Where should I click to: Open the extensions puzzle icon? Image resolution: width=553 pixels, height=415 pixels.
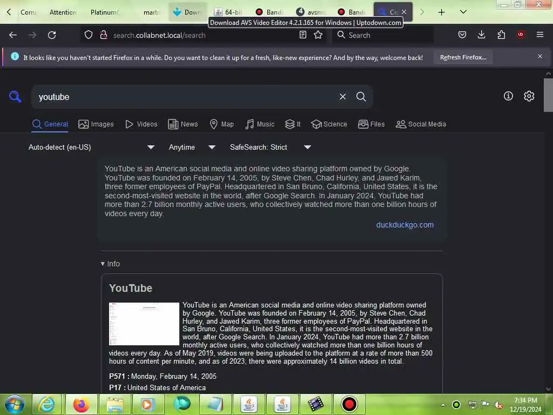[x=501, y=35]
